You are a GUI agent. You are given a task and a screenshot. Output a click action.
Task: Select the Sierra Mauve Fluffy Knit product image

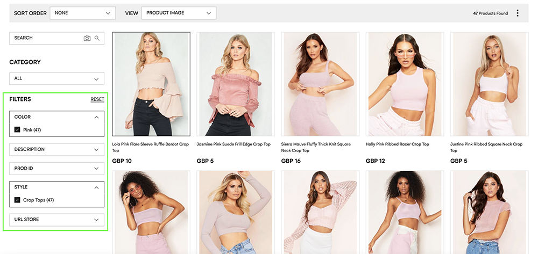tap(320, 84)
